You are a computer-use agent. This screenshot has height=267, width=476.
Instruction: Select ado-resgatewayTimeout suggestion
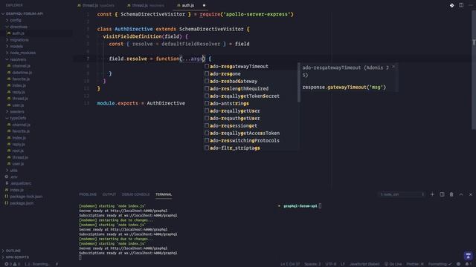[251, 66]
